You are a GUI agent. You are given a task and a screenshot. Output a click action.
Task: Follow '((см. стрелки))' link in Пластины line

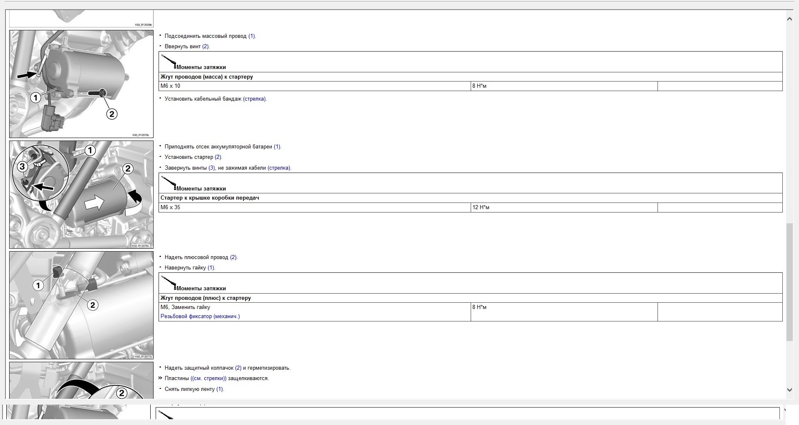208,378
